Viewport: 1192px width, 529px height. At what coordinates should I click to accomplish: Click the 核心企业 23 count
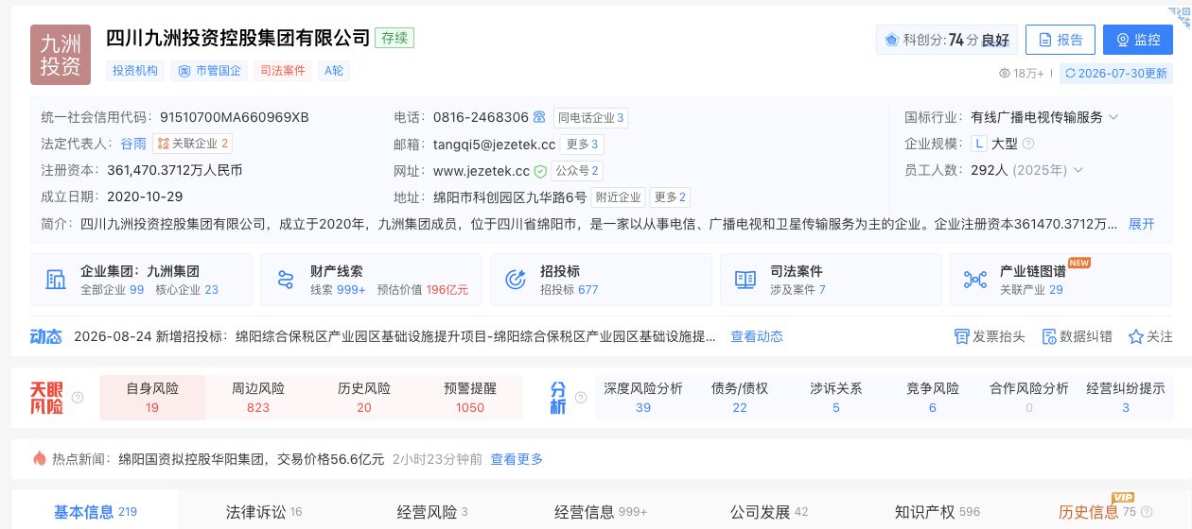coord(187,290)
